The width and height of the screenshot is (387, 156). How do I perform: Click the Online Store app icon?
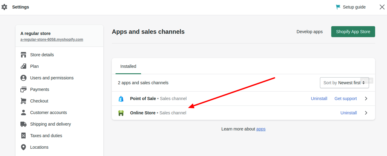[121, 113]
